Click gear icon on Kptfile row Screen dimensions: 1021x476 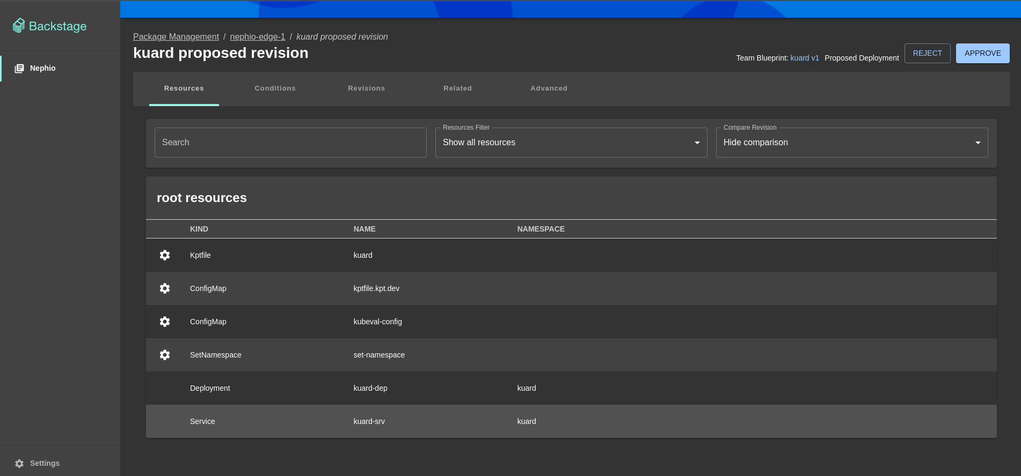[165, 255]
